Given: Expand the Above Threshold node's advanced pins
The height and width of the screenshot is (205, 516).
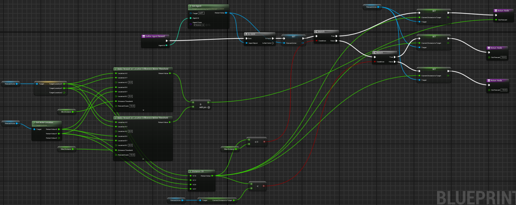Looking at the screenshot, I should pyautogui.click(x=143, y=110).
